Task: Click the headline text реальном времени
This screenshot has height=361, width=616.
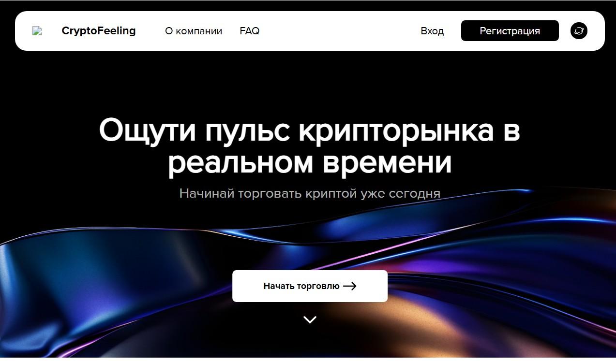Action: point(310,163)
